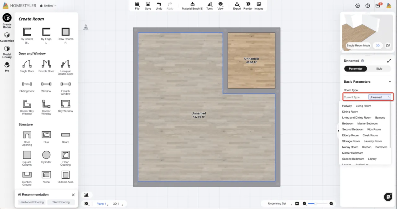Add a Sliding Door element
The width and height of the screenshot is (397, 209).
(27, 84)
